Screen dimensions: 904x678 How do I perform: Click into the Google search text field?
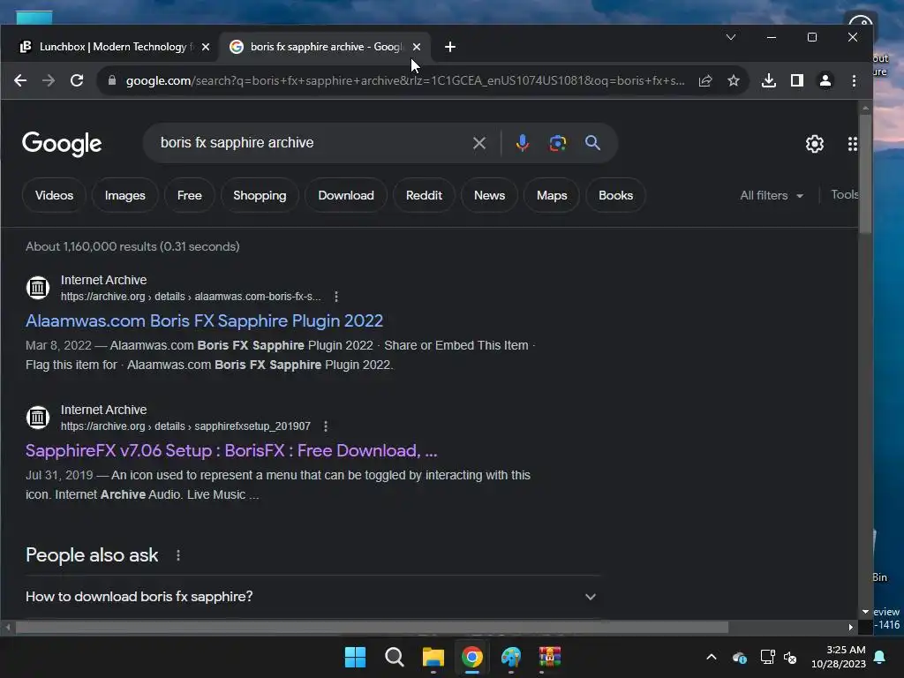coord(312,143)
